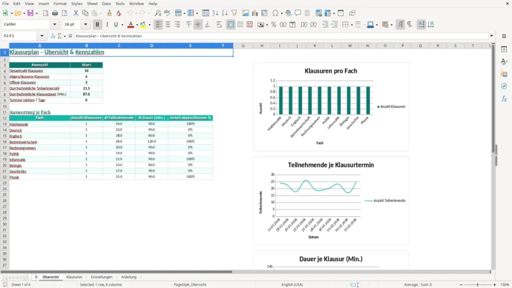The width and height of the screenshot is (512, 288).
Task: Click the Sort dialog icon
Action: point(205,13)
